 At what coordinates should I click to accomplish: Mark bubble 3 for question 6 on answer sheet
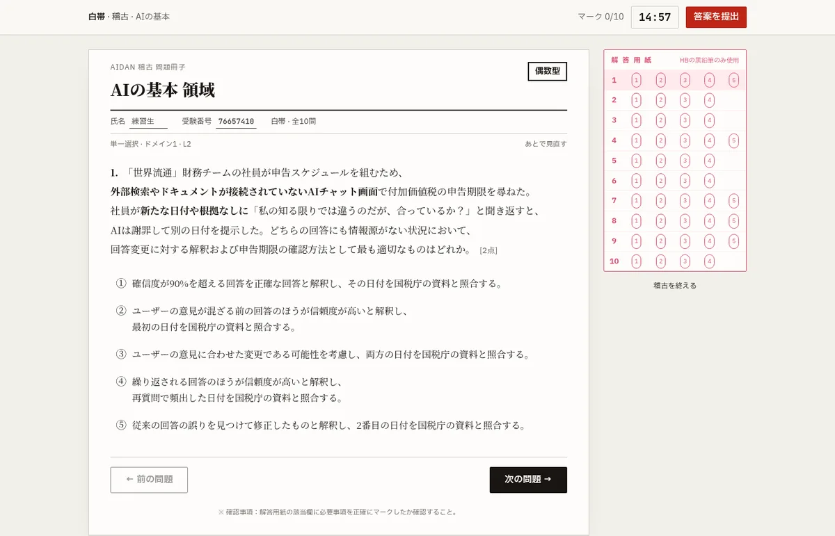click(x=685, y=181)
